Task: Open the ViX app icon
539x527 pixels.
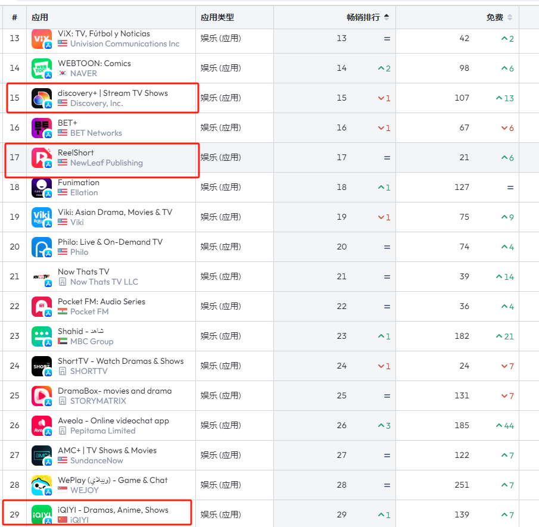Action: (x=42, y=39)
